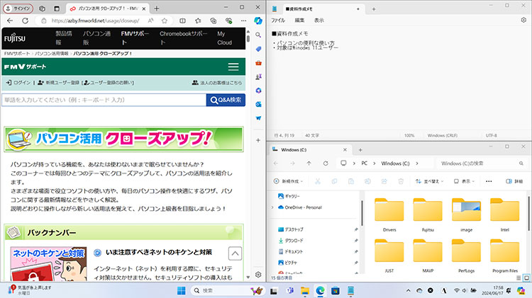532x298 pixels.
Task: Open the Notepad 編集 menu
Action: [x=299, y=21]
